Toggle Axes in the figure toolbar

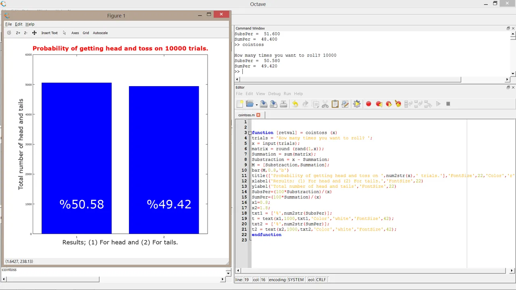pyautogui.click(x=75, y=33)
